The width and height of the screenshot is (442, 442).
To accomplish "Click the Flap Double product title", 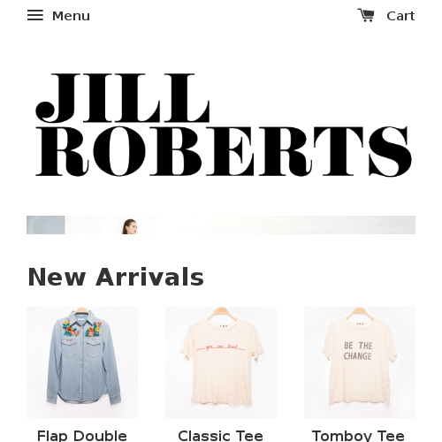I will [x=82, y=436].
